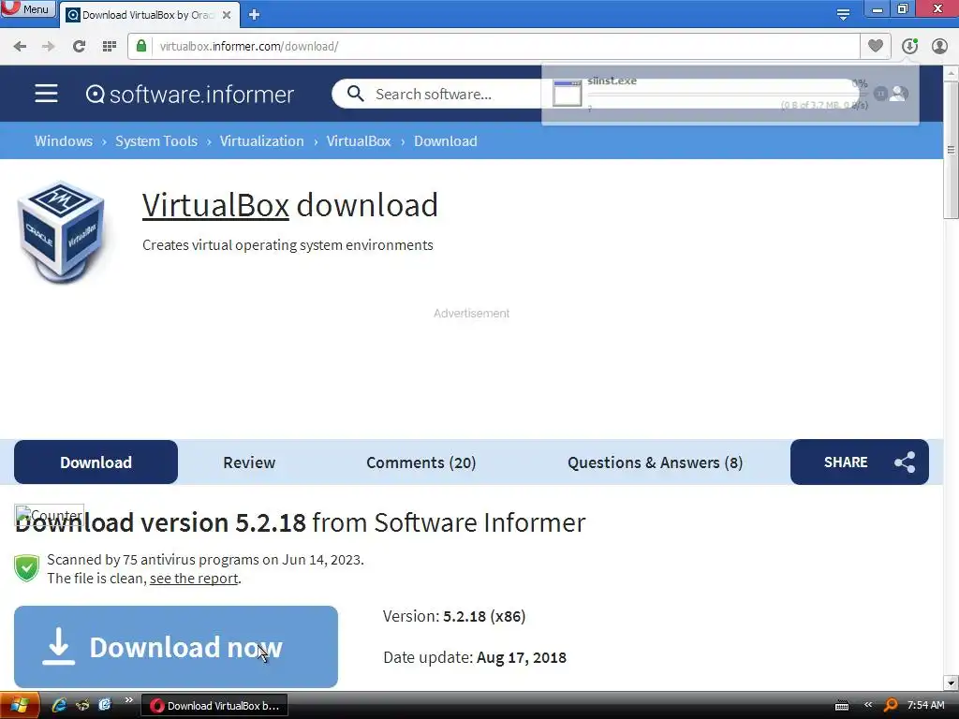Click 'Date update: Aug 17, 2018' text
This screenshot has width=959, height=719.
point(475,657)
